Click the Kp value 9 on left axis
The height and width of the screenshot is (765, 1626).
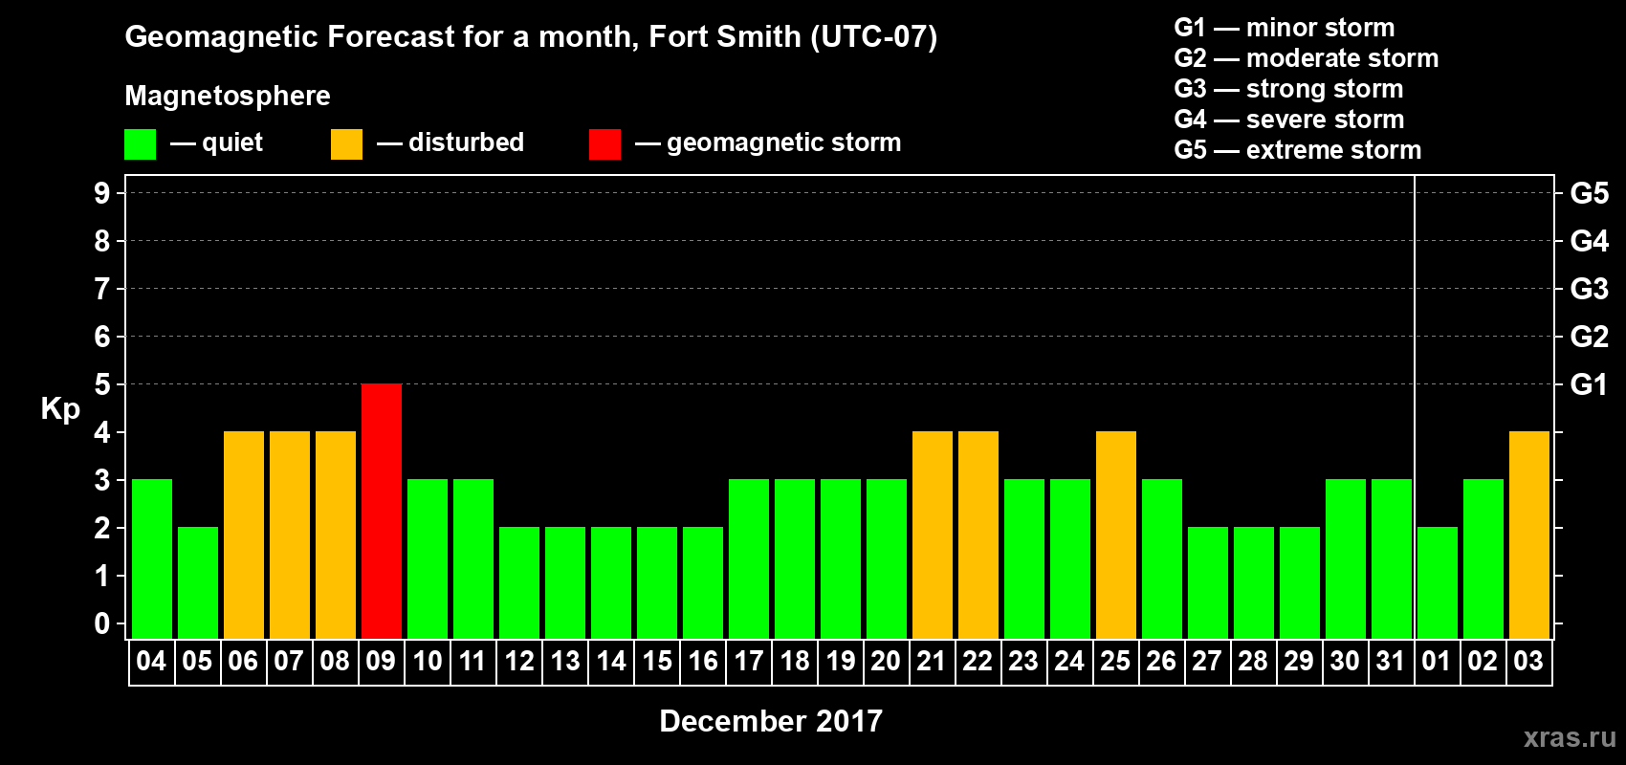102,193
